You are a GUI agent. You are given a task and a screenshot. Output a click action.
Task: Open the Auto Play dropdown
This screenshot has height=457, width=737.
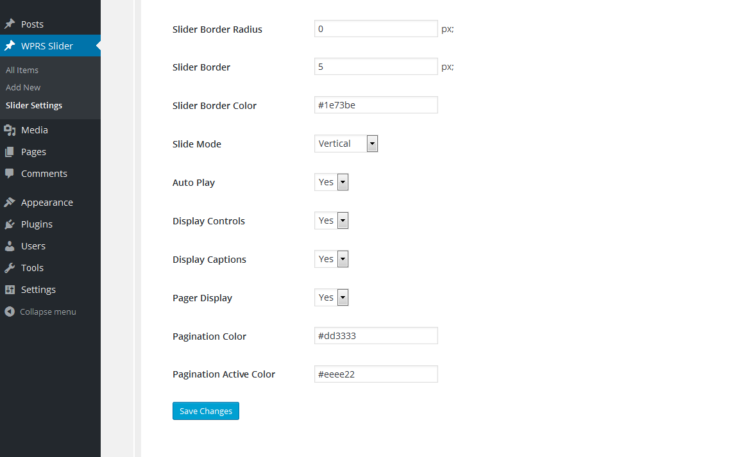(x=332, y=182)
